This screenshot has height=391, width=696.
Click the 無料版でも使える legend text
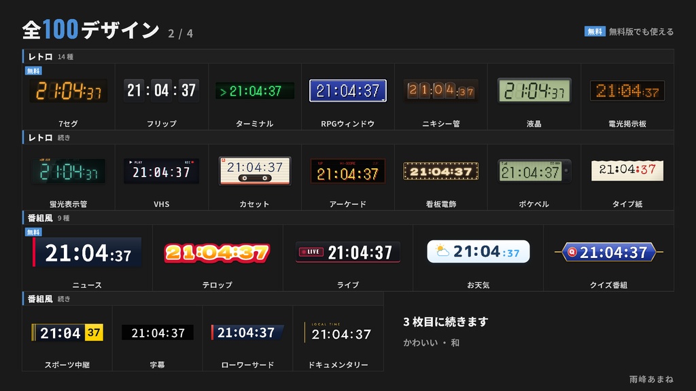point(642,31)
